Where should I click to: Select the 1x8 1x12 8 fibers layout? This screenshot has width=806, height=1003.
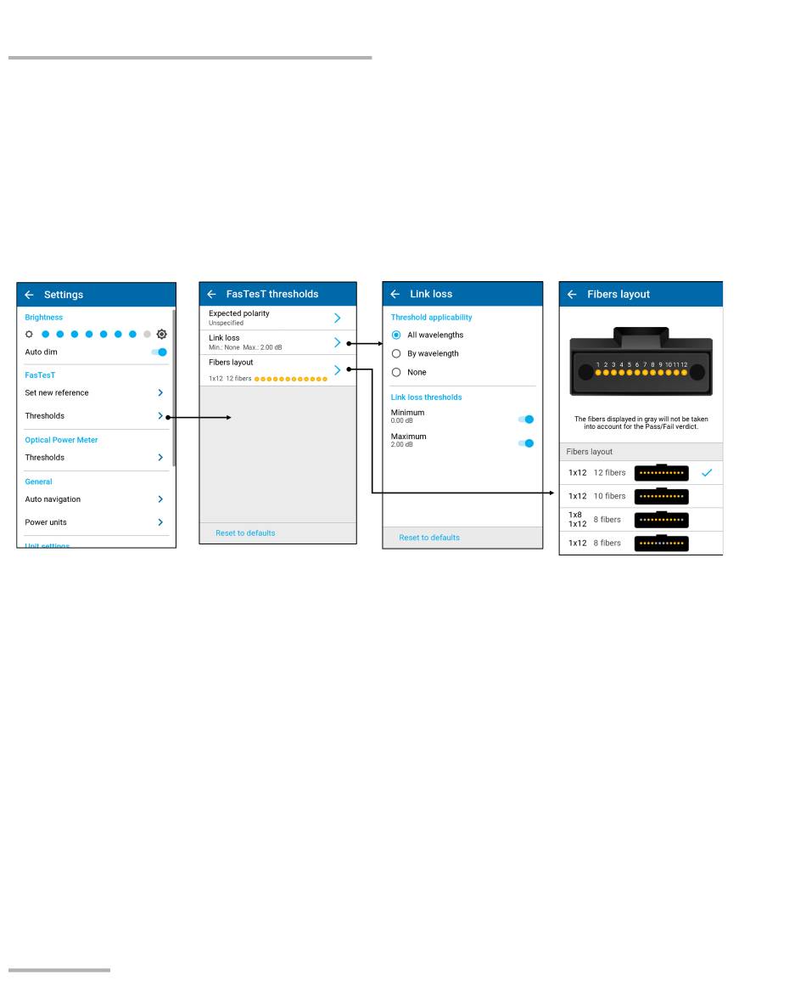click(x=641, y=520)
